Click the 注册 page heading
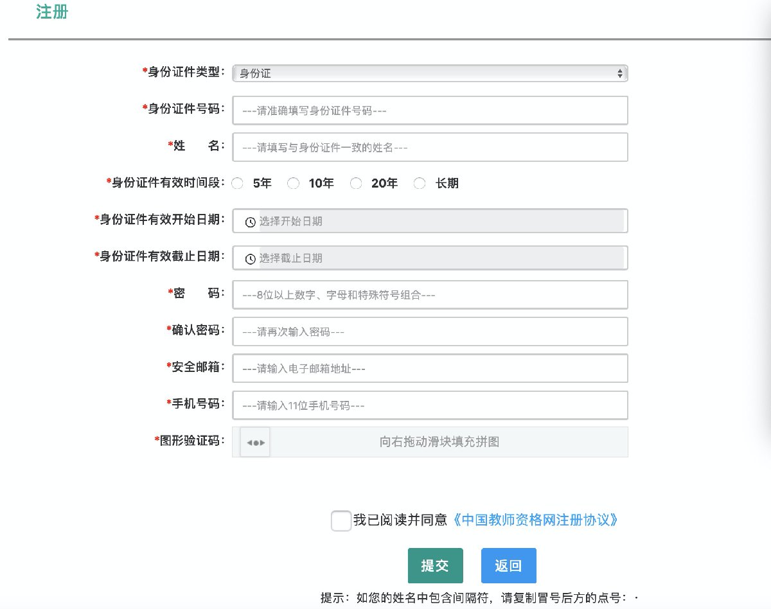 tap(52, 13)
